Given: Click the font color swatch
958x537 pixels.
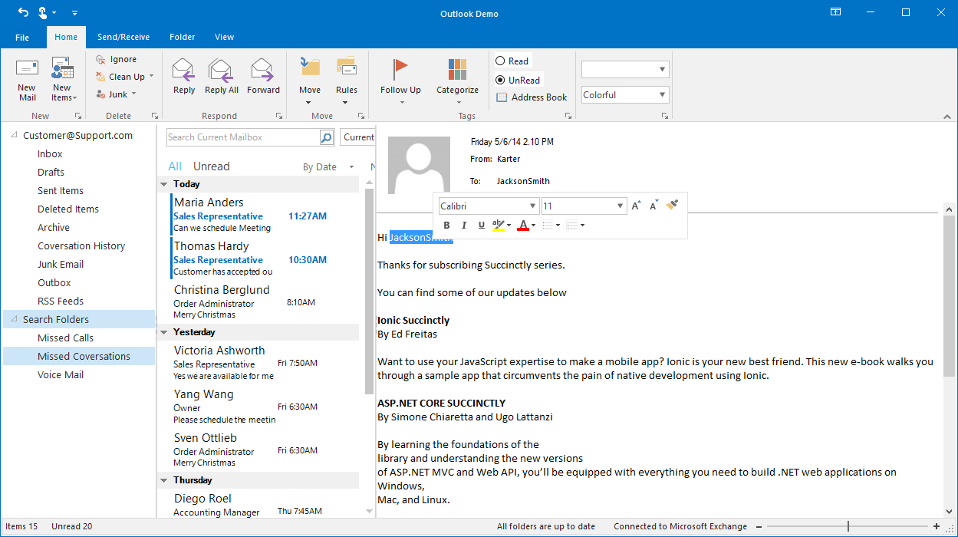Looking at the screenshot, I should coord(525,225).
